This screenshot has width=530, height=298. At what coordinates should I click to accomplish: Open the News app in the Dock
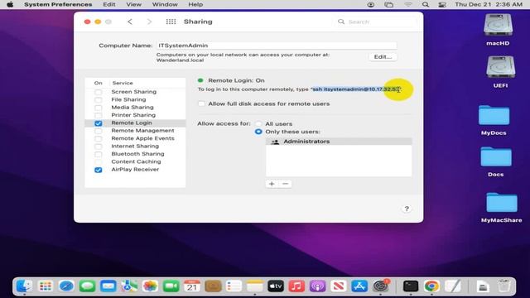[x=339, y=286]
